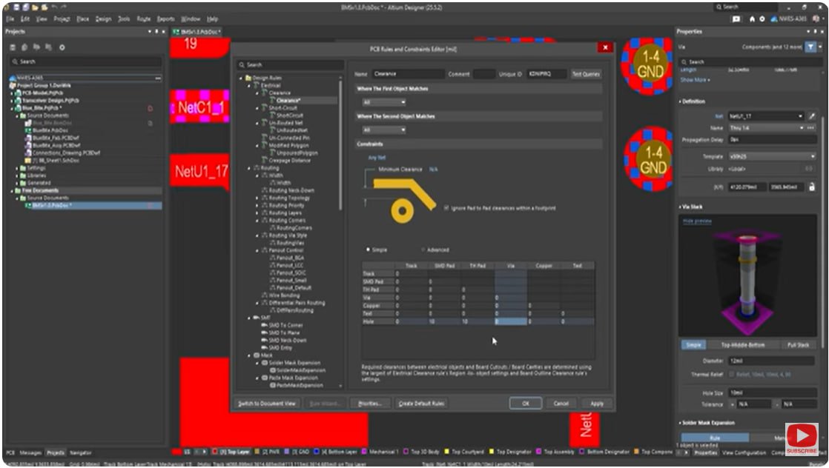This screenshot has height=468, width=829.
Task: Select the SMD To Corner rule item
Action: 285,325
